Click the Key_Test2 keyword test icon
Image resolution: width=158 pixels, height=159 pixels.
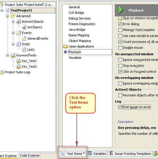point(19,66)
